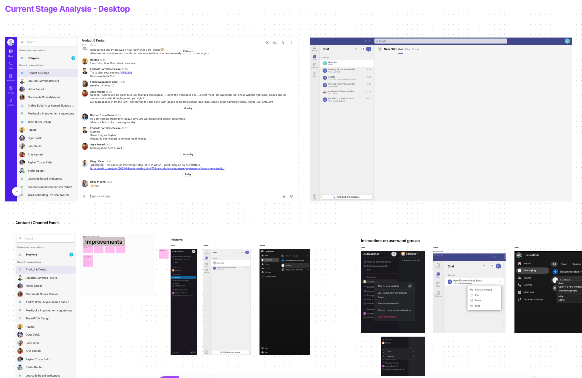The image size is (582, 378).
Task: Open Apps in the large Teams mockup rail
Action: click(315, 74)
